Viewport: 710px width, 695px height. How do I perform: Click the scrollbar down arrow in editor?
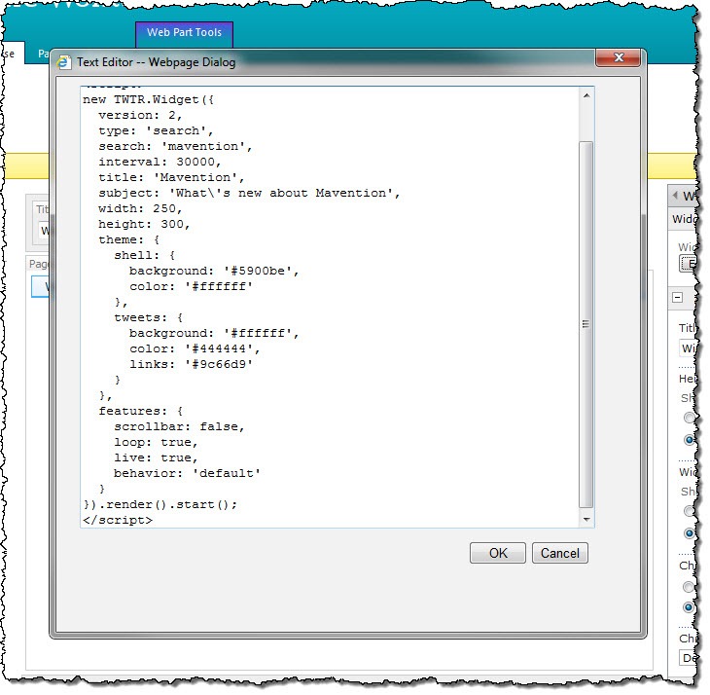586,519
